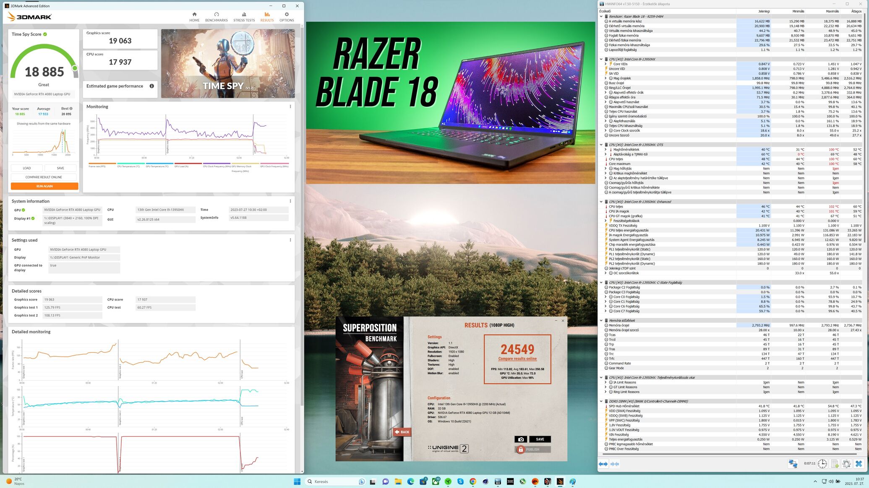The height and width of the screenshot is (488, 869).
Task: Click the expand-columns arrows icon in HWiNFO
Action: click(603, 464)
